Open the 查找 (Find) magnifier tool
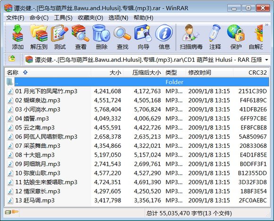 click(122, 37)
